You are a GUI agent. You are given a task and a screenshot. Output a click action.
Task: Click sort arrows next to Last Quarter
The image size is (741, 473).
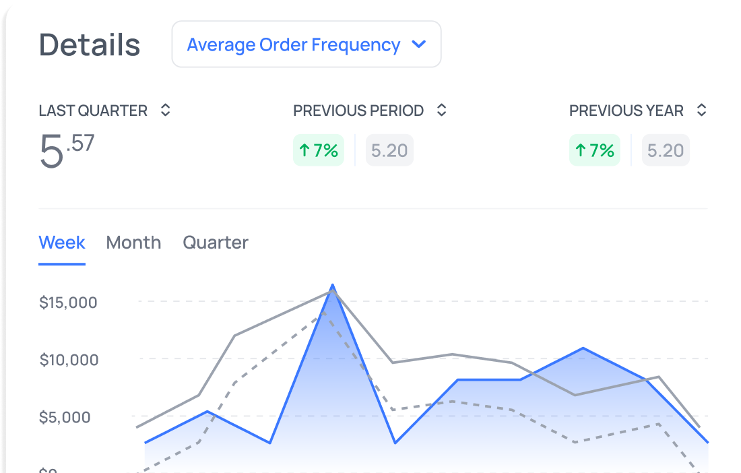165,111
